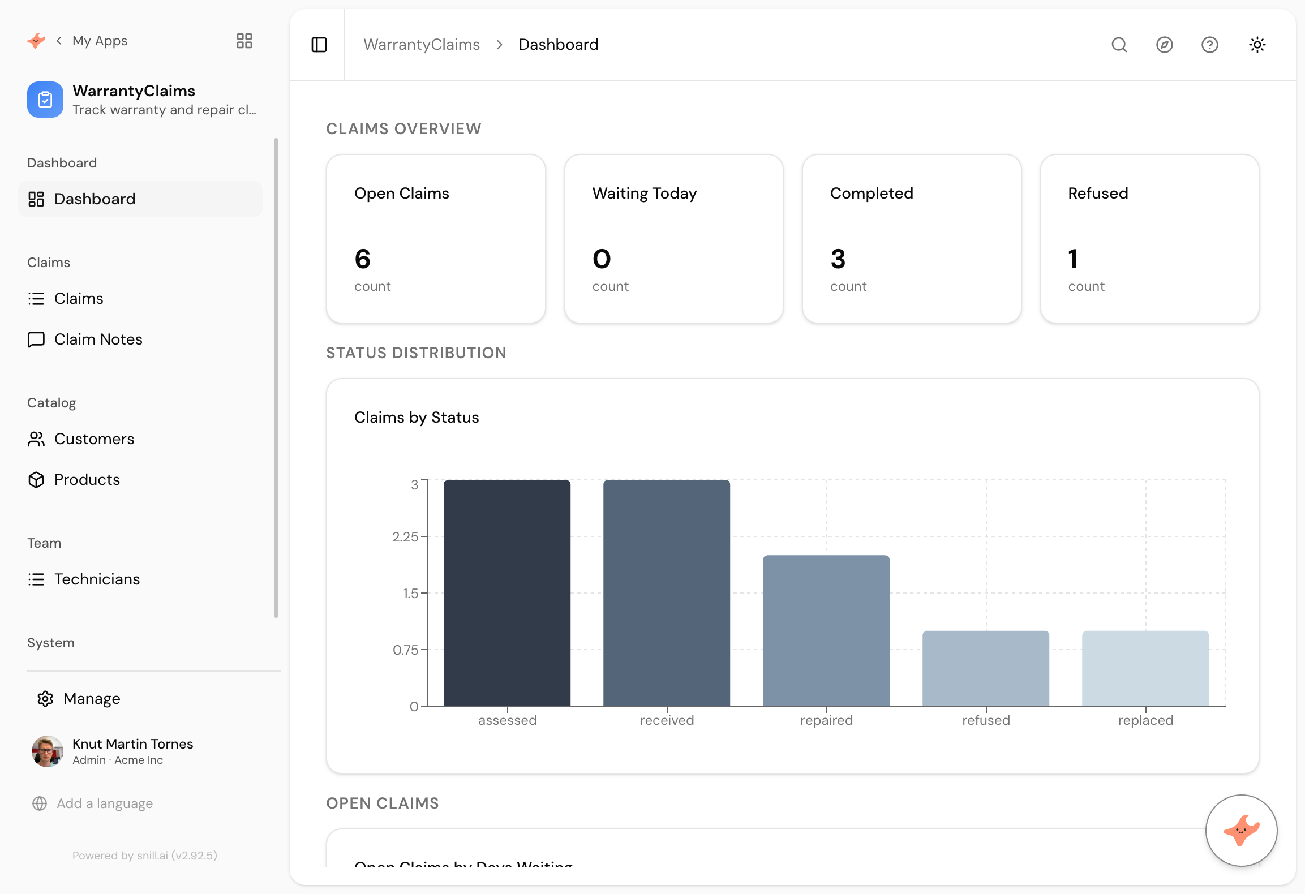Click the 'STATUS DISTRIBUTION' heading

tap(416, 353)
